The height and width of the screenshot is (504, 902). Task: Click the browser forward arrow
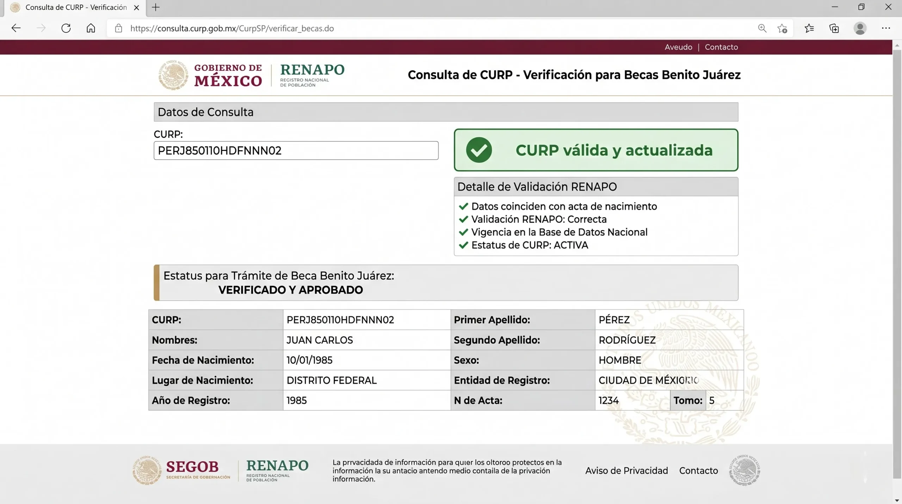click(41, 28)
